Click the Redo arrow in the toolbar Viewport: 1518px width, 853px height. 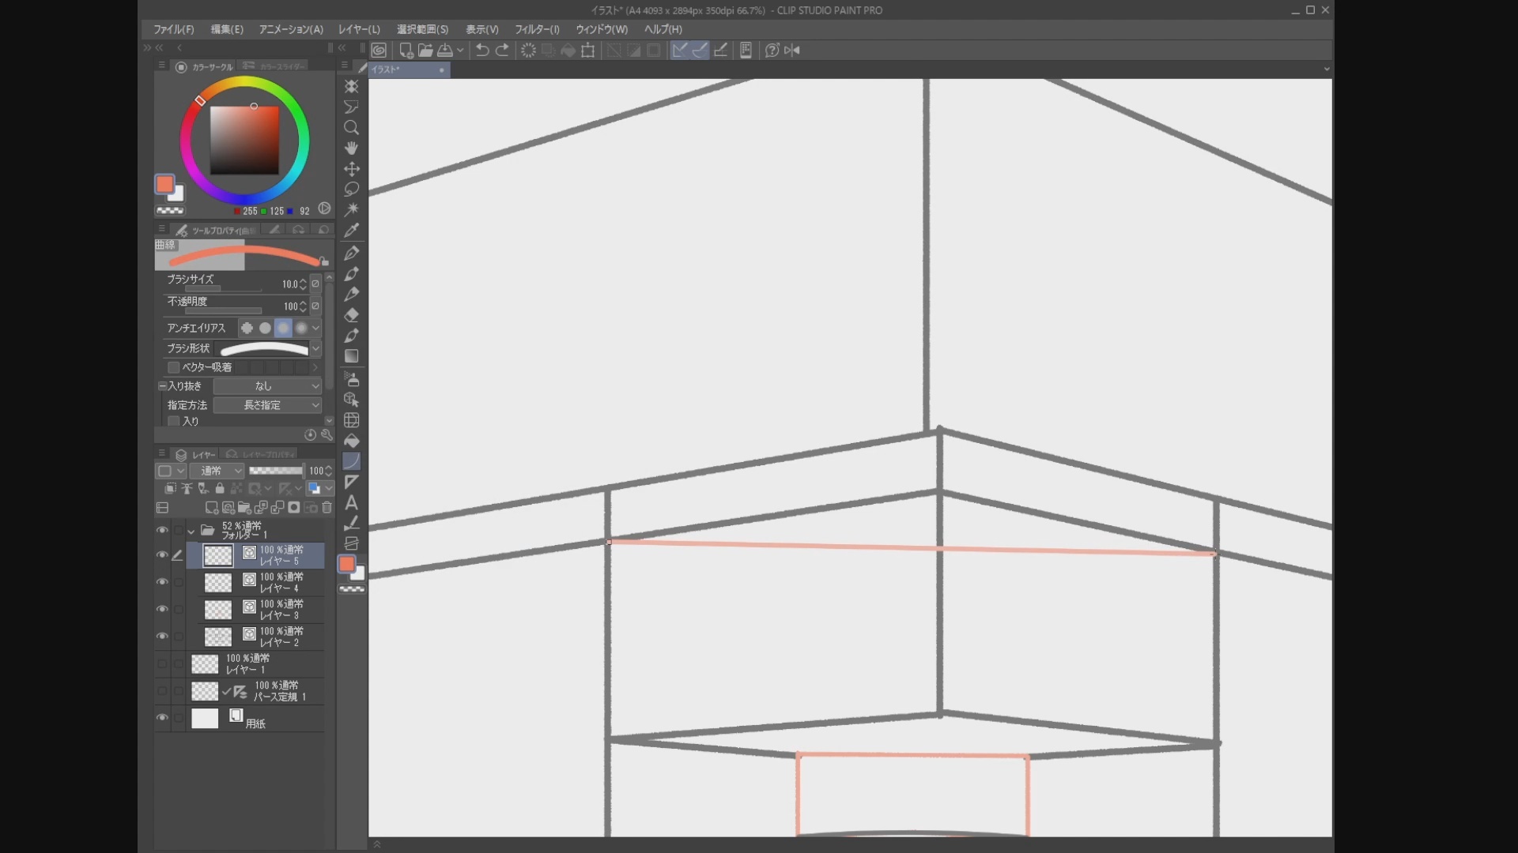pos(502,51)
